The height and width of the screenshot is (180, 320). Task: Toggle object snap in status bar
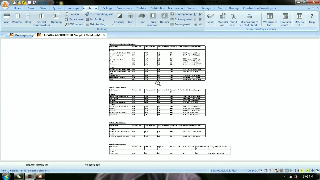point(302,171)
